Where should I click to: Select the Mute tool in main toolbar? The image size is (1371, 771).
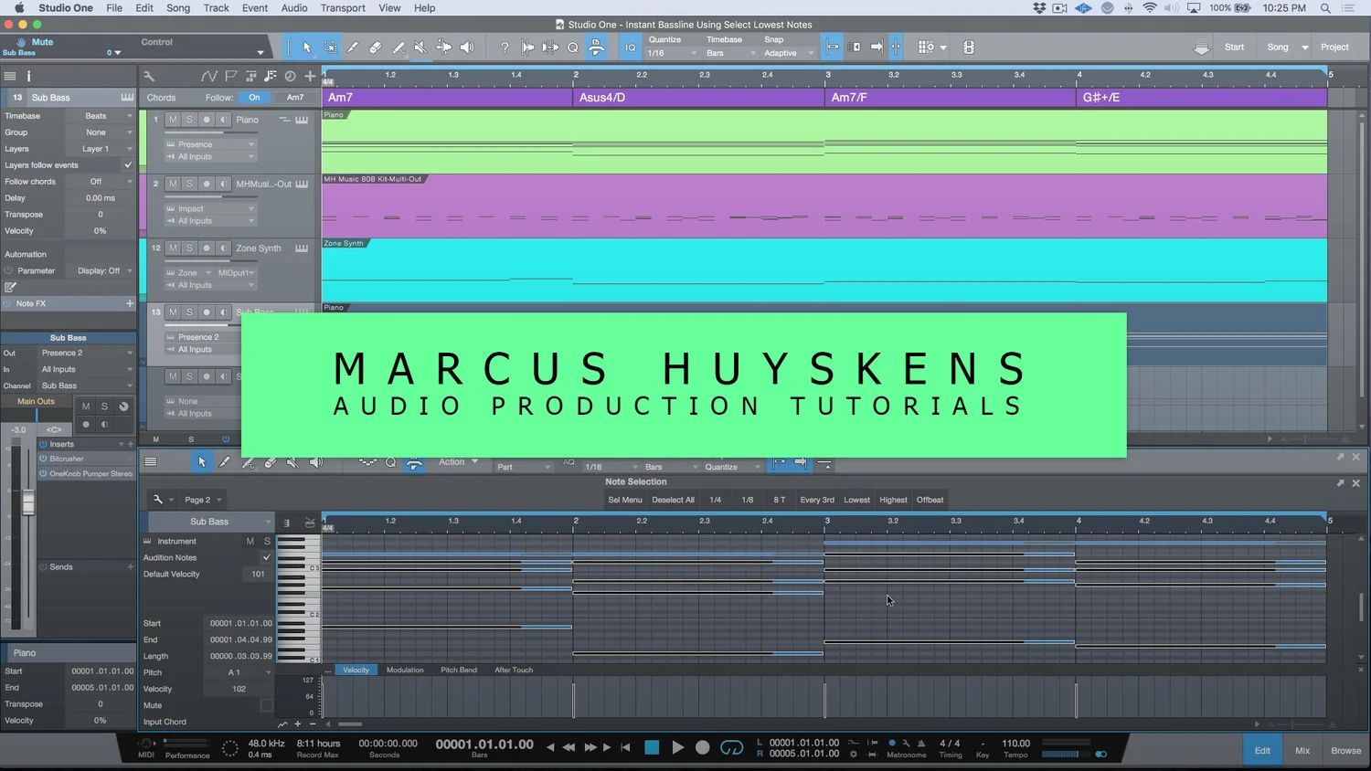coord(420,48)
